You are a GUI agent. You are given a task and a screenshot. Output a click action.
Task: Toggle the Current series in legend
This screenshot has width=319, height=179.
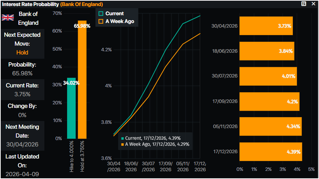(x=114, y=13)
